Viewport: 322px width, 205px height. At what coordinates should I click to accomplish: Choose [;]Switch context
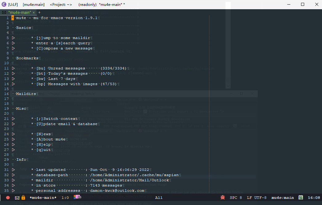(57, 119)
